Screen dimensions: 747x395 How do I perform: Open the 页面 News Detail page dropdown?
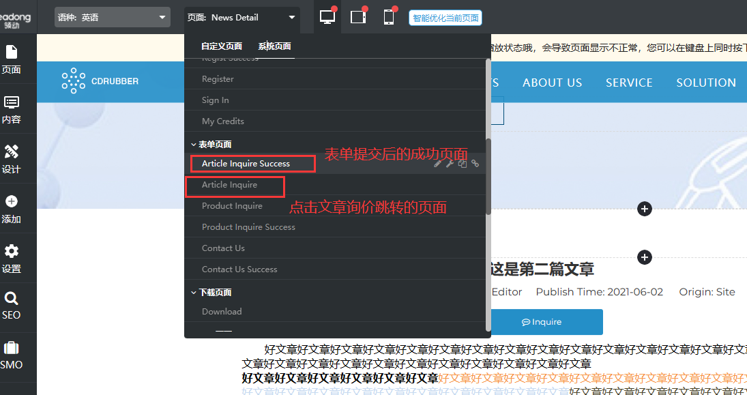[241, 17]
